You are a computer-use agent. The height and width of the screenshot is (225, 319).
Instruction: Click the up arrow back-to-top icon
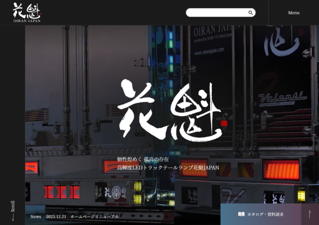[x=310, y=214]
